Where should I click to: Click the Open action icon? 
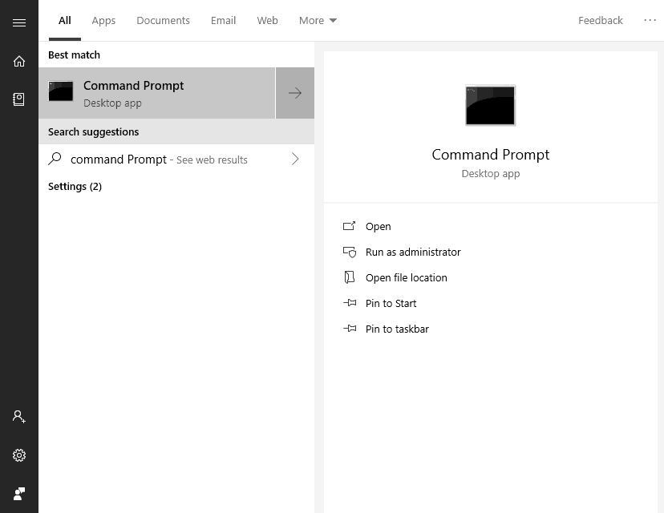(x=350, y=226)
